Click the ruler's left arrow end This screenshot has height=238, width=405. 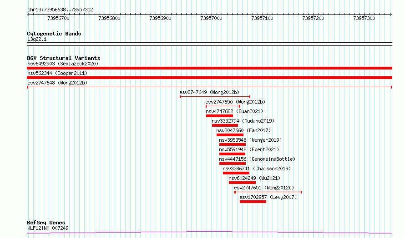pos(28,15)
